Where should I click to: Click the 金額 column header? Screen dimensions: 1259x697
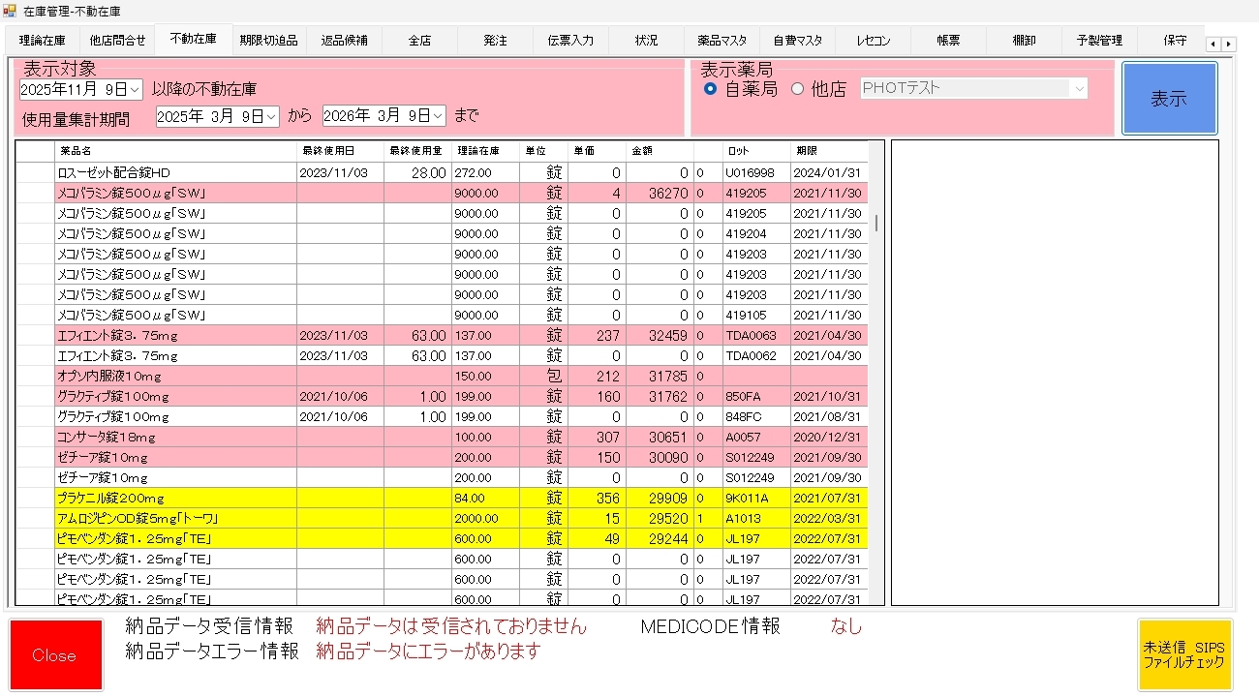tap(659, 151)
